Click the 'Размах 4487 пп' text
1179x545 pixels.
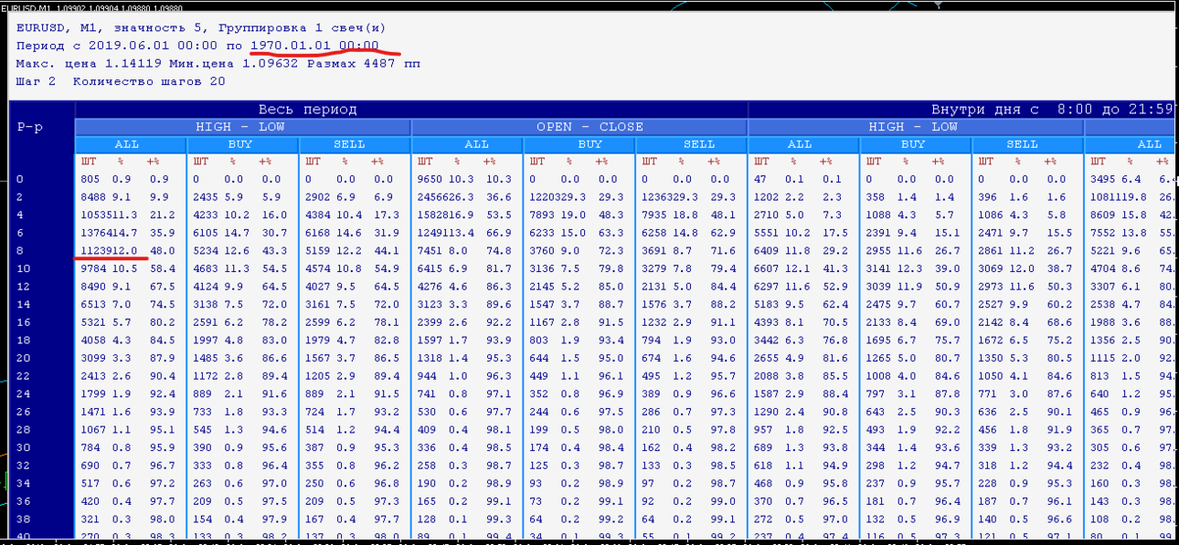pyautogui.click(x=364, y=63)
